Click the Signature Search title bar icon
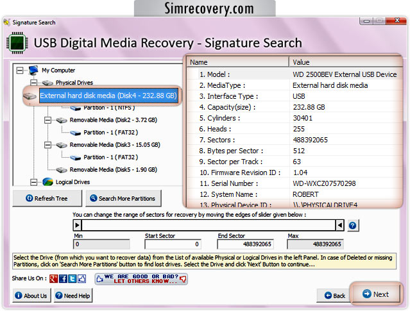410x311 pixels. point(7,22)
